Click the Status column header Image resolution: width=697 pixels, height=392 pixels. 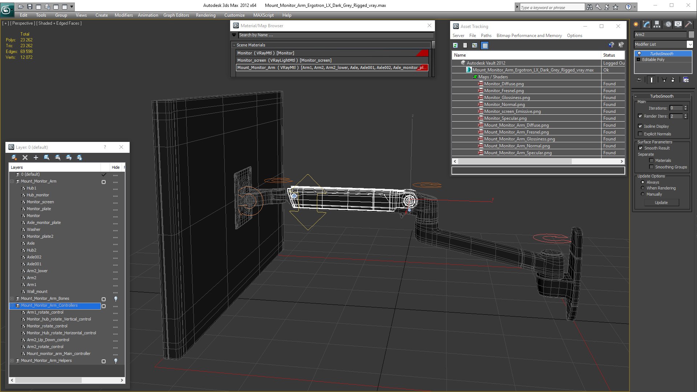[x=613, y=55]
